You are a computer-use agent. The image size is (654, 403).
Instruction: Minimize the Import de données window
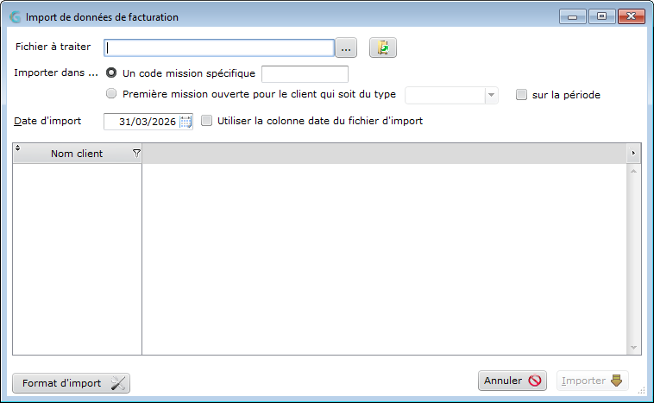point(573,16)
